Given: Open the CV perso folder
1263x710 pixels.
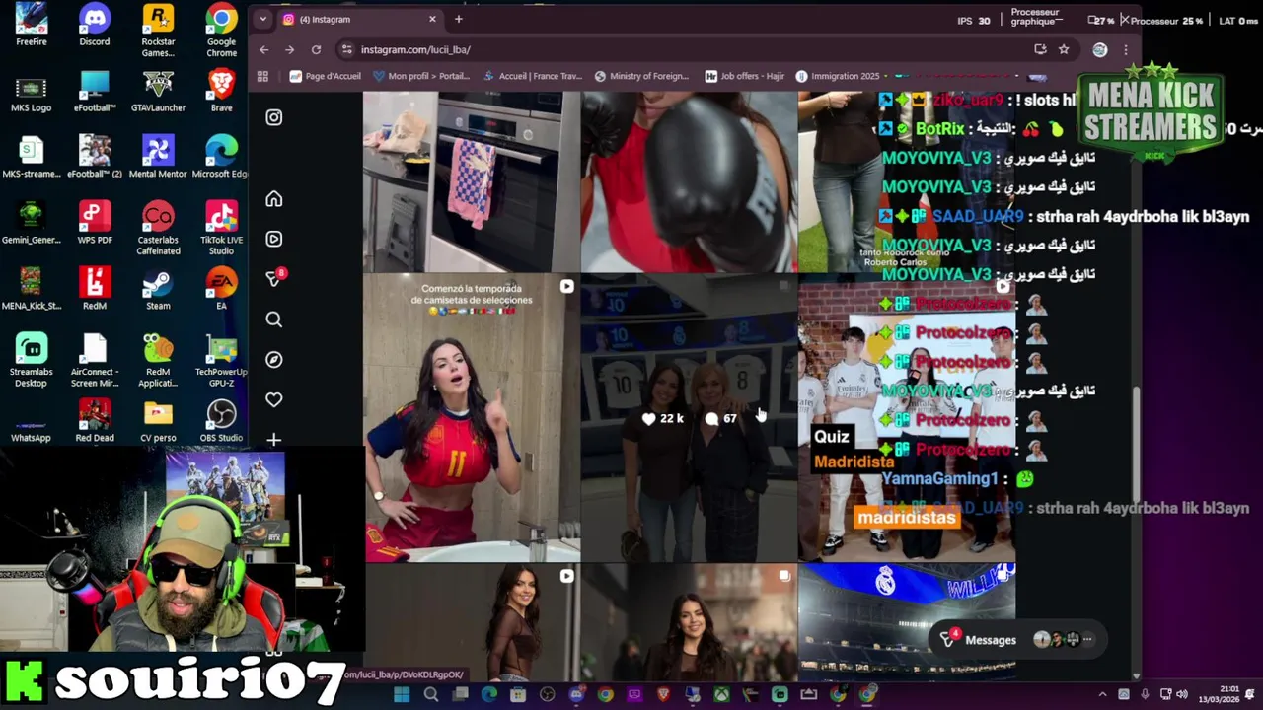Looking at the screenshot, I should [x=158, y=421].
